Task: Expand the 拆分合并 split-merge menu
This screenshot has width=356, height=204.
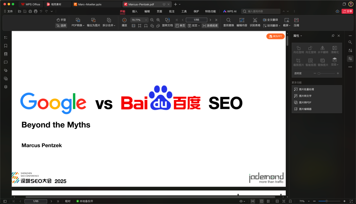Action: coord(109,23)
